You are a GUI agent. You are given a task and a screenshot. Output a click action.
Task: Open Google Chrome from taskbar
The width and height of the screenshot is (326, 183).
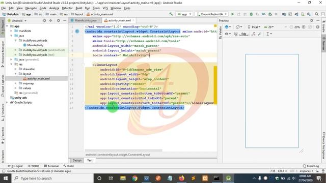pyautogui.click(x=134, y=178)
